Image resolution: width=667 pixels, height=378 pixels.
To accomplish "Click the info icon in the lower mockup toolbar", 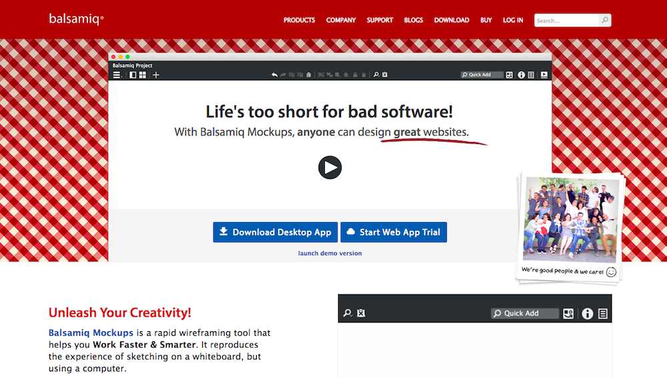I will click(x=587, y=313).
